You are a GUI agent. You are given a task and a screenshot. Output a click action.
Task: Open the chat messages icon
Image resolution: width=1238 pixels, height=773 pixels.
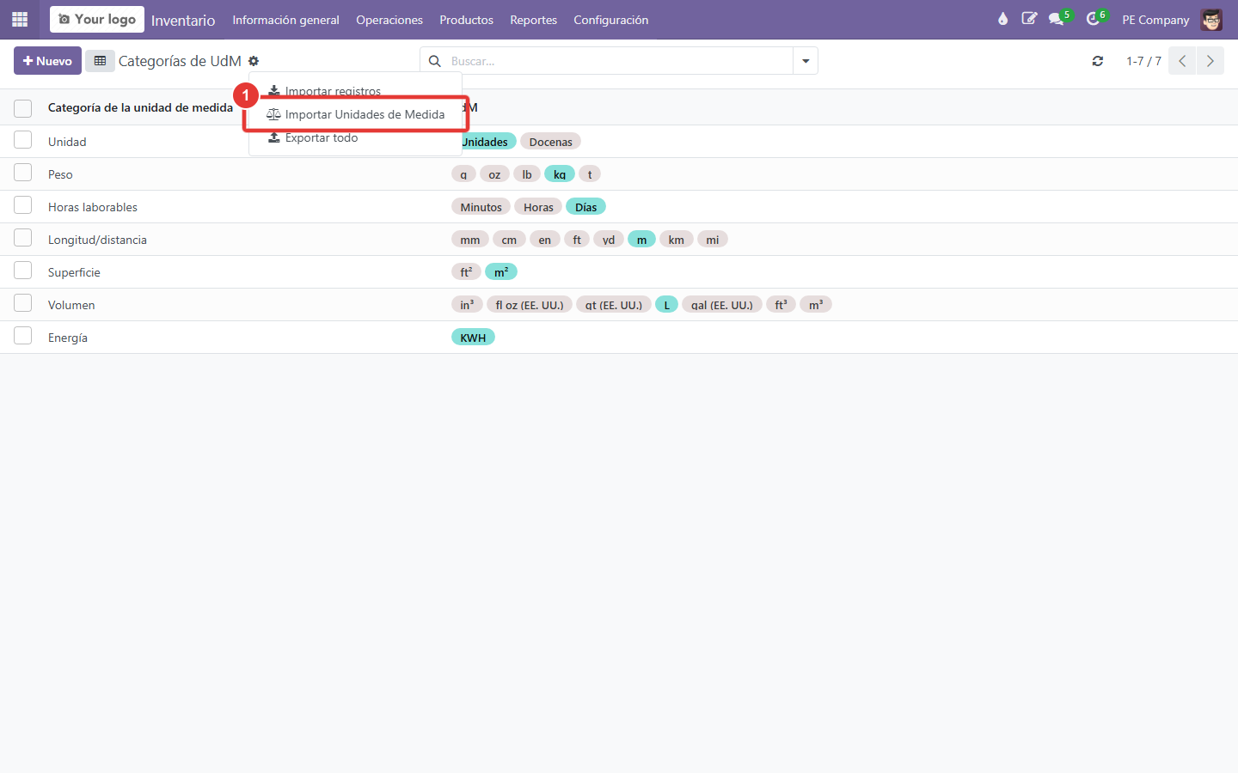[x=1057, y=19]
